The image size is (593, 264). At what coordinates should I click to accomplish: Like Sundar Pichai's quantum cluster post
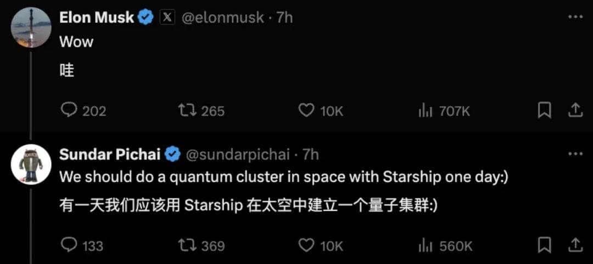pyautogui.click(x=306, y=245)
